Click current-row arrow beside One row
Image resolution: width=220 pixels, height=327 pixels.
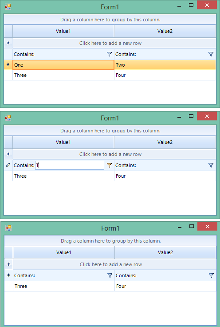pos(8,65)
